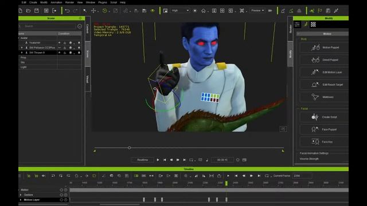Click the sun lighting icon in toolbar
This screenshot has height=206, width=367.
tap(195, 11)
